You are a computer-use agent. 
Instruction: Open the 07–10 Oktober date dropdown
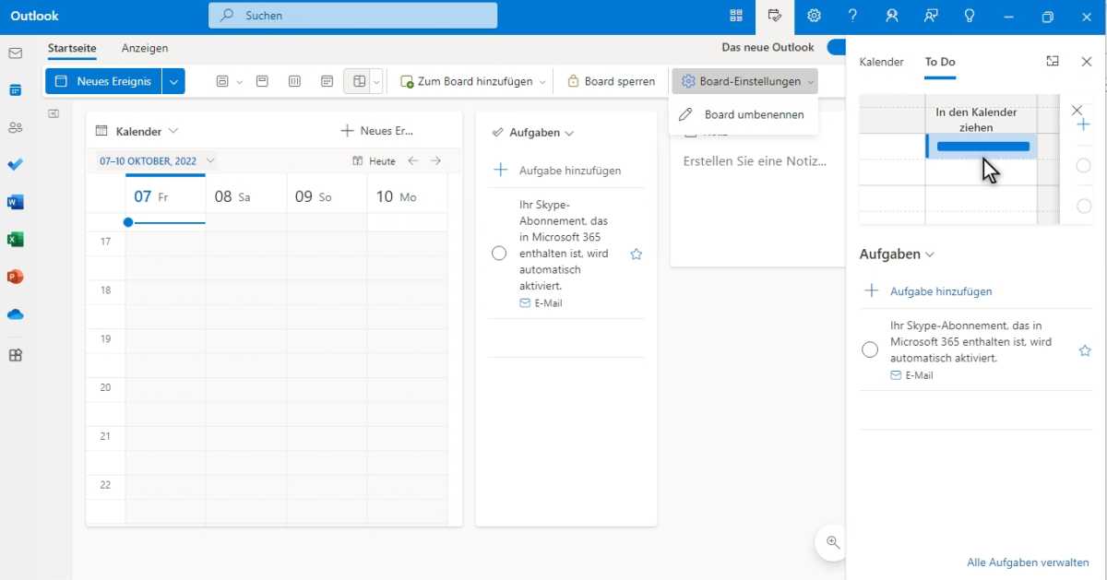[x=210, y=160]
